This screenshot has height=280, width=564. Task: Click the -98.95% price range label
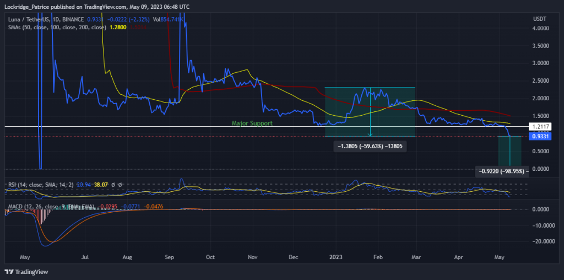pyautogui.click(x=502, y=171)
